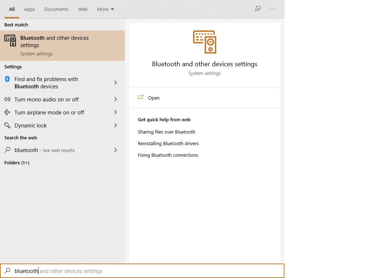Open the More filter dropdown
Image resolution: width=389 pixels, height=278 pixels.
point(106,9)
